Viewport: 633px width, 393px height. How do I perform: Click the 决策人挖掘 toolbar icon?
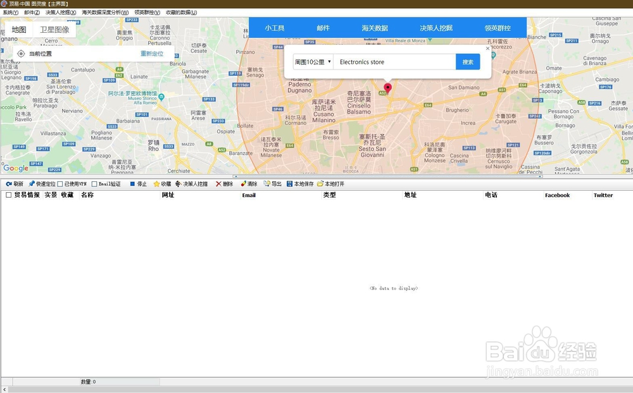click(179, 184)
